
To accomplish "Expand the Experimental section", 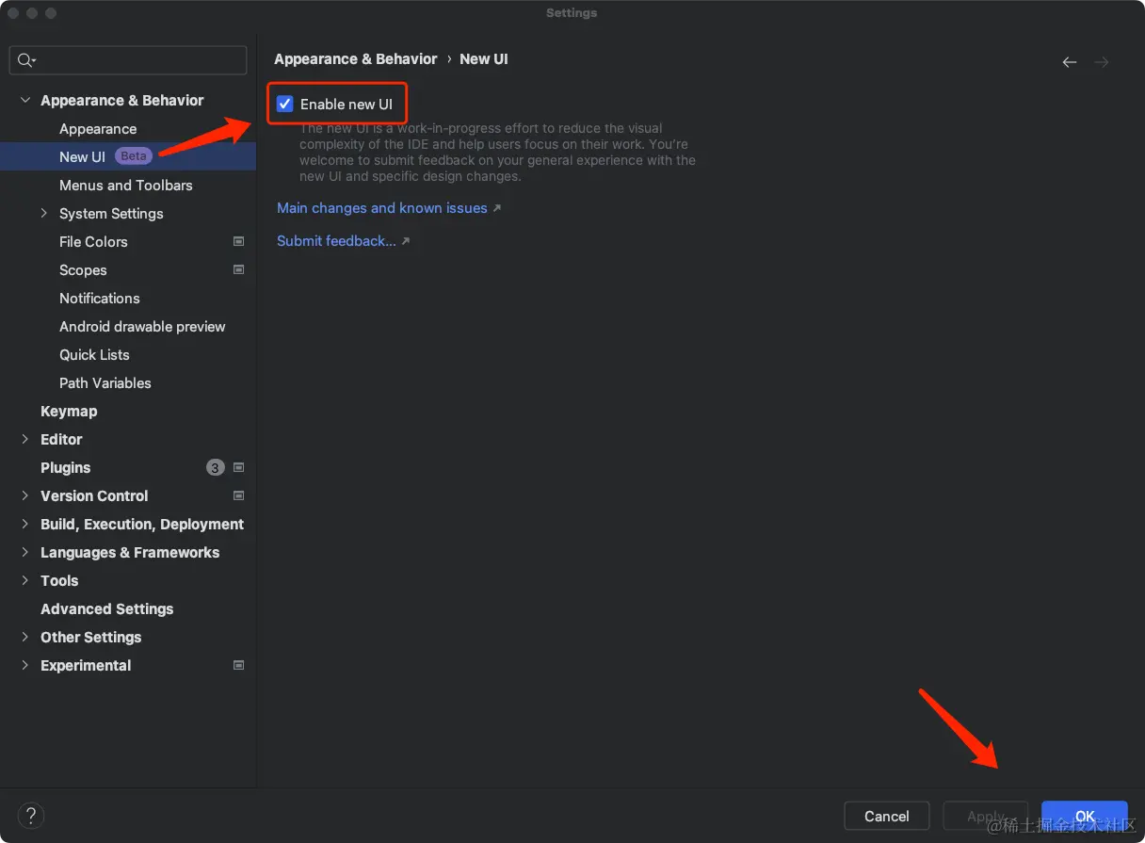I will coord(25,666).
